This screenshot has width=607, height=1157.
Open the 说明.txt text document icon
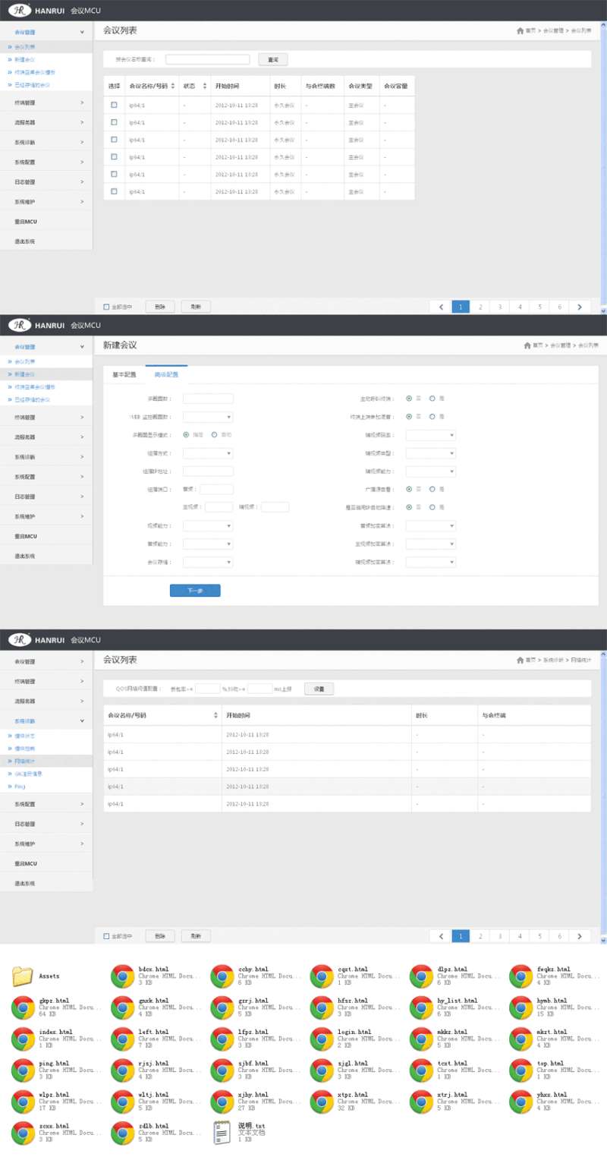[x=222, y=1132]
